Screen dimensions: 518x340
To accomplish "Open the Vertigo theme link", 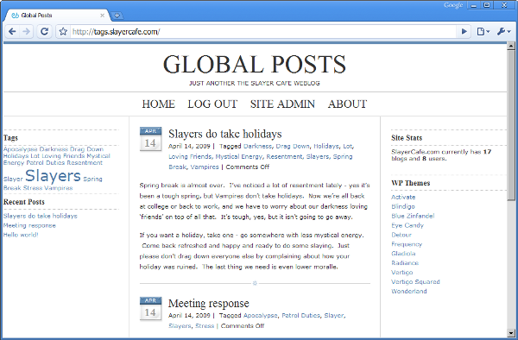I will coord(402,273).
